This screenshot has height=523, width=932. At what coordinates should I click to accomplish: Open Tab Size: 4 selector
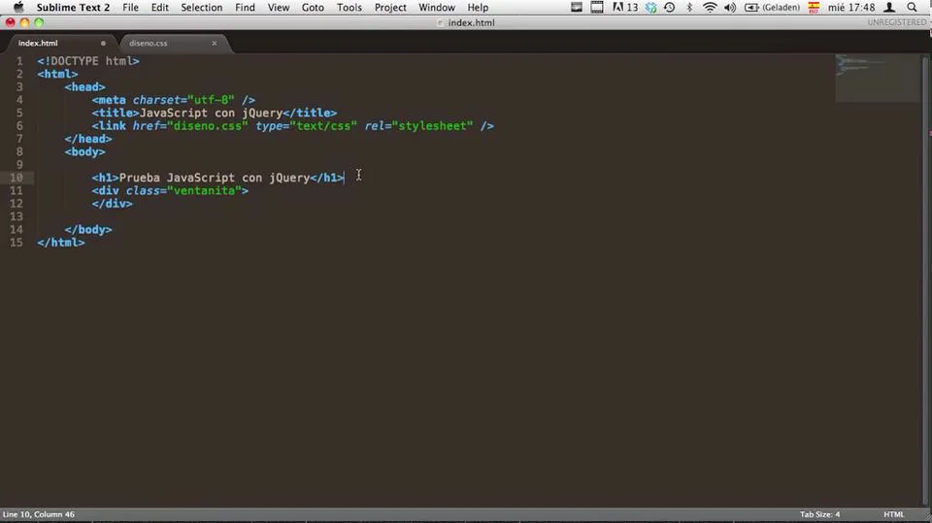tap(819, 514)
